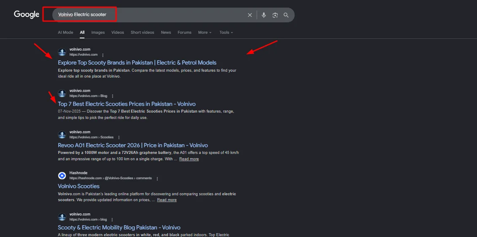477x237 pixels.
Task: Click the Google logo
Action: pos(27,14)
